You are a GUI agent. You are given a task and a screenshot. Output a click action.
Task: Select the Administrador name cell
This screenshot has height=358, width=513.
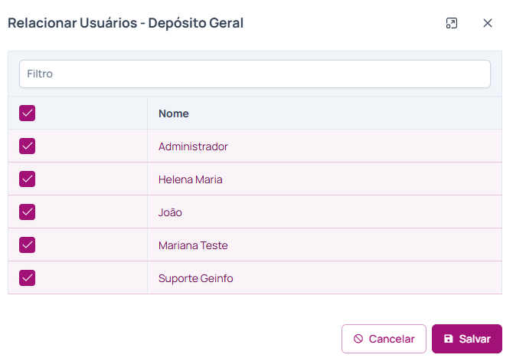[x=193, y=146]
